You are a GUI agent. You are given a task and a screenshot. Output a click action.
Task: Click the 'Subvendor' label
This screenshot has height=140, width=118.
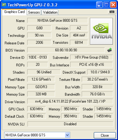tap(61, 58)
